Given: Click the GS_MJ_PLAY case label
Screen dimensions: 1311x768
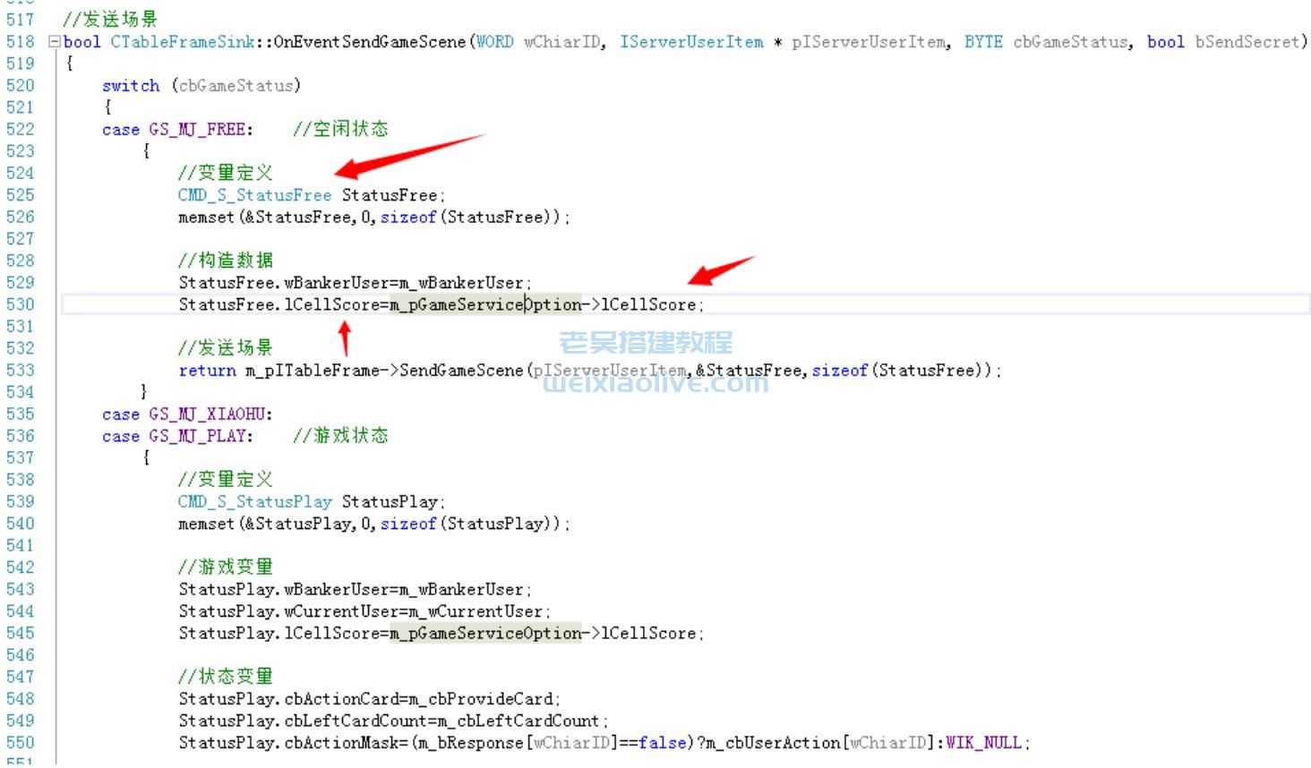Looking at the screenshot, I should click(x=201, y=436).
